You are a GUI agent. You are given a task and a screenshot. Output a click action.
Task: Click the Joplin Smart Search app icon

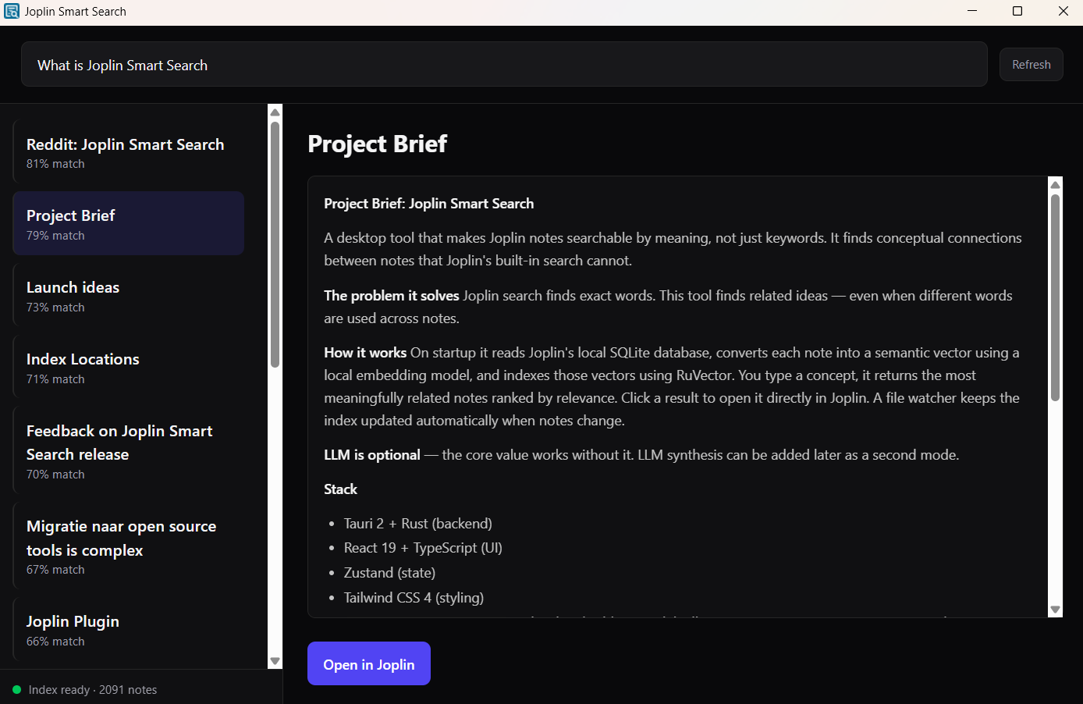[x=12, y=12]
